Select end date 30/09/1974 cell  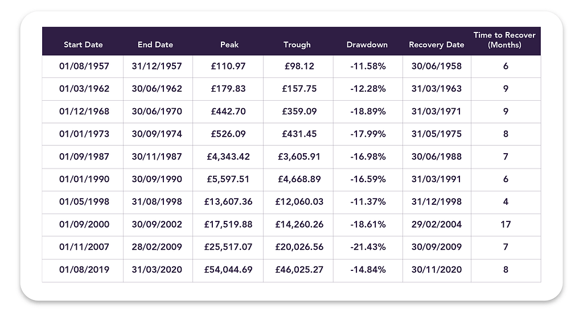157,134
